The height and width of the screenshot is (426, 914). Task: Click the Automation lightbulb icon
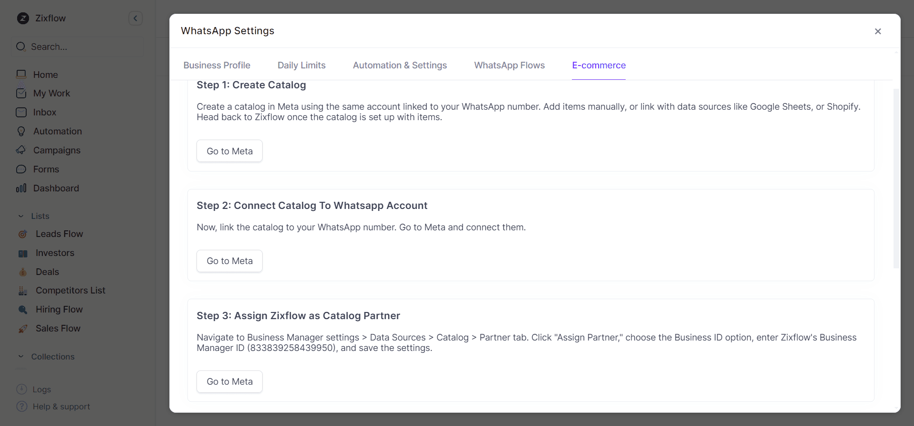(21, 131)
